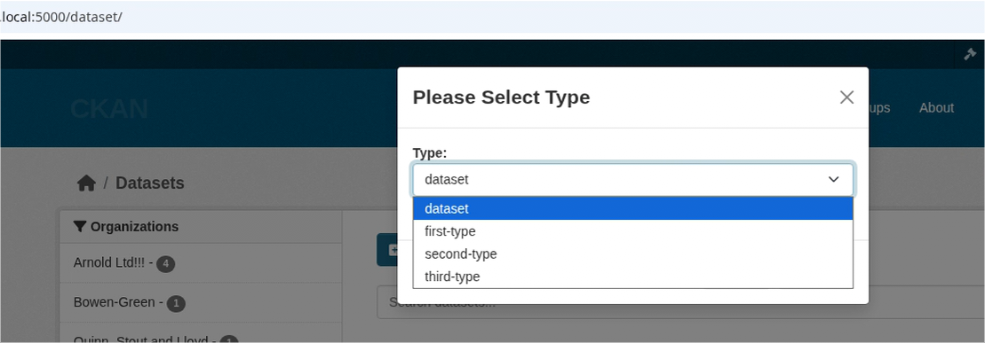Open the Type dropdown showing dataset
Viewport: 985px width, 343px height.
pyautogui.click(x=632, y=179)
